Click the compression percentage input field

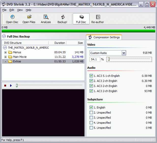tap(94, 59)
